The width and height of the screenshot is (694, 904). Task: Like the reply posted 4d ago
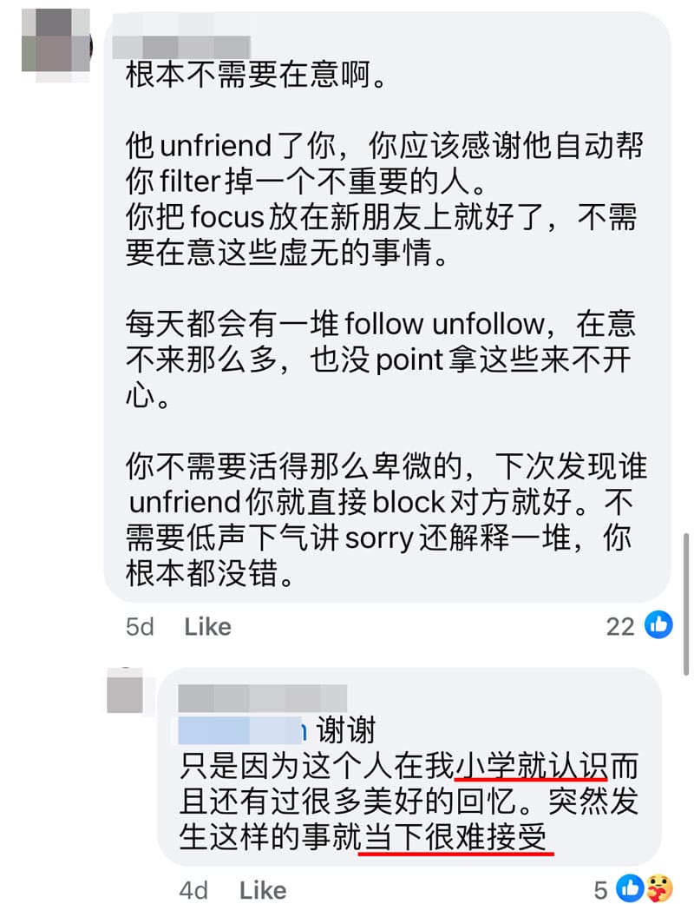(x=263, y=891)
